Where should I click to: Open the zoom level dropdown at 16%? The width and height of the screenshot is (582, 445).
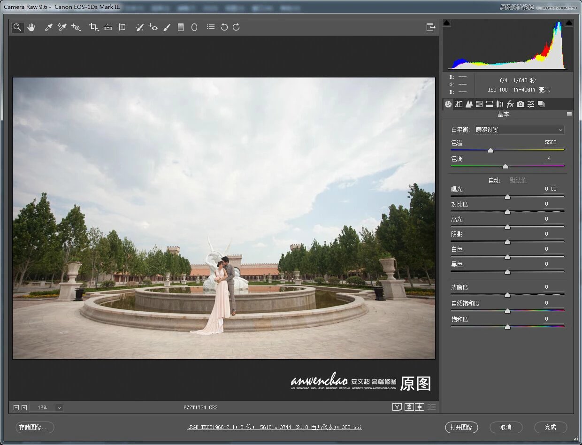pyautogui.click(x=59, y=407)
